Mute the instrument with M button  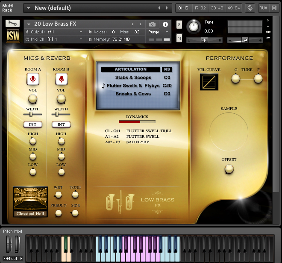(179, 38)
